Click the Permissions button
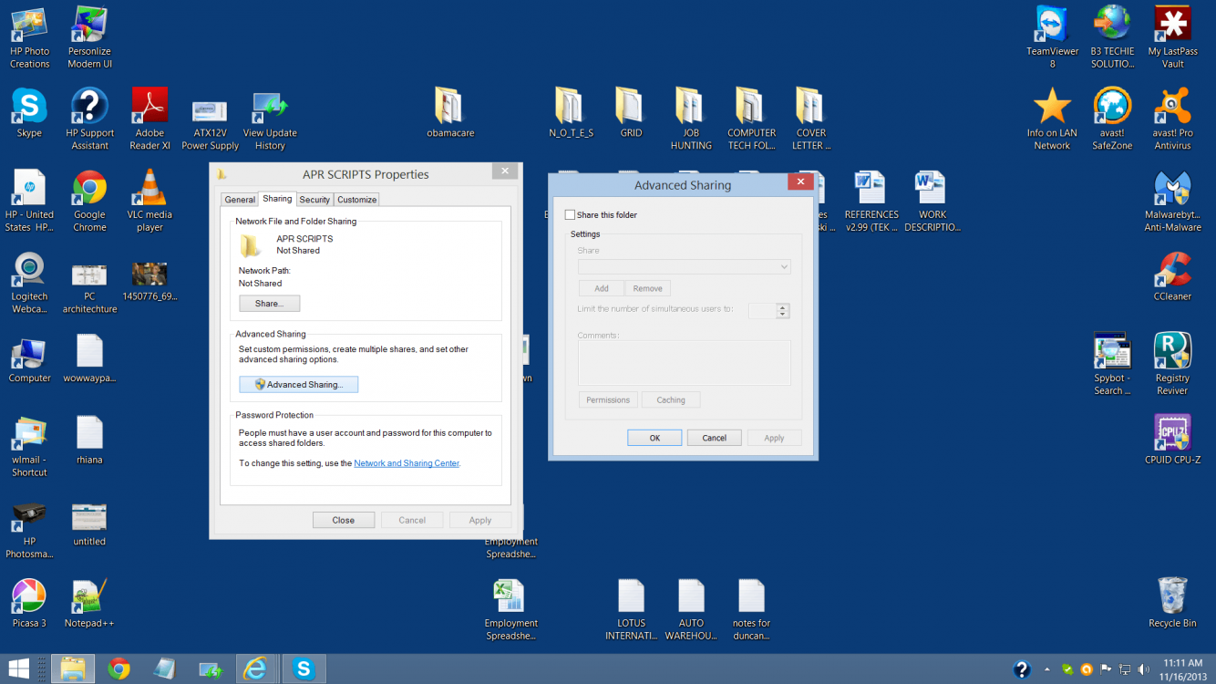Viewport: 1216px width, 684px height. point(608,399)
